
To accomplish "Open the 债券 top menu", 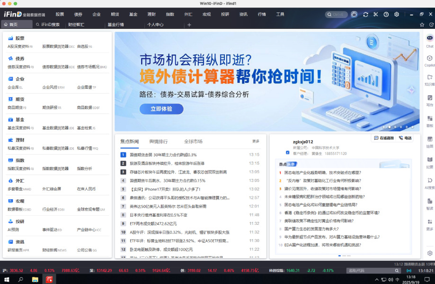I will click(x=78, y=15).
